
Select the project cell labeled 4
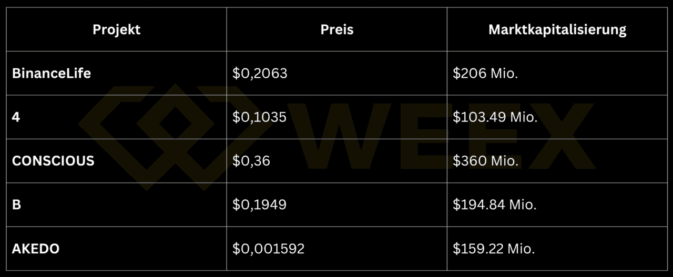[x=16, y=117]
